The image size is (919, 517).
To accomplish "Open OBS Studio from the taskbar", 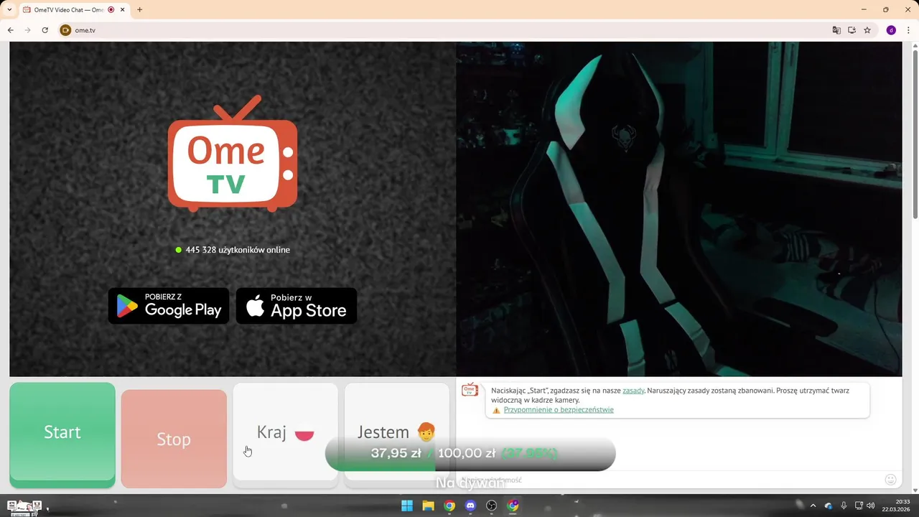I will click(x=492, y=506).
